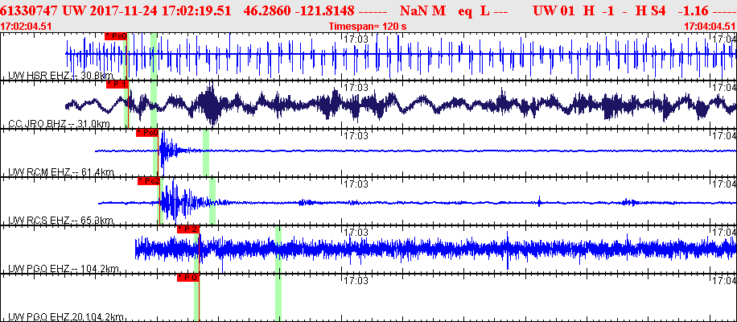
Task: Click the second green window on JRO trace
Action: (154, 105)
